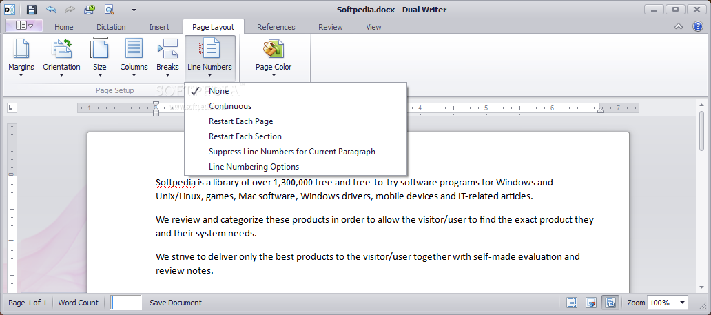Image resolution: width=711 pixels, height=315 pixels.
Task: Click the paragraph starting 'We strive to deliver'
Action: [368, 264]
